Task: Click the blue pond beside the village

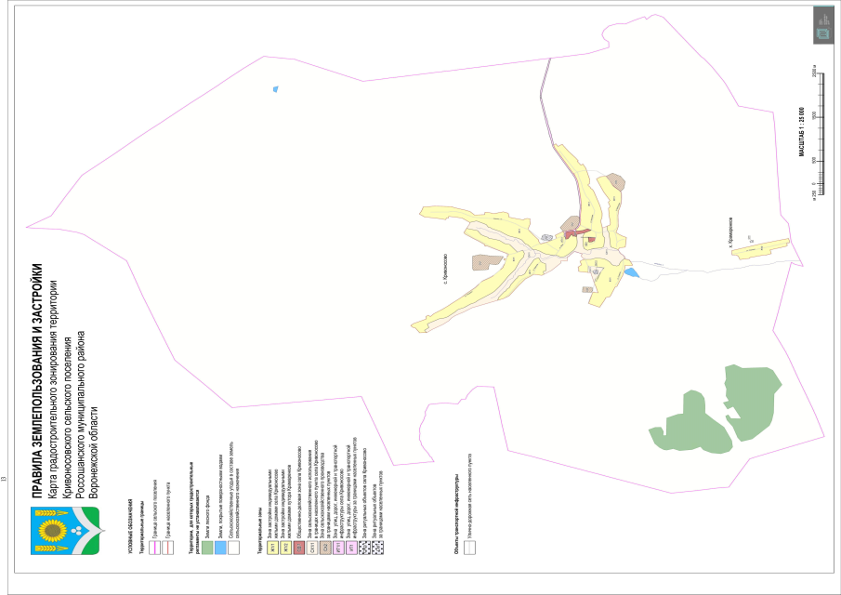Action: (x=631, y=273)
